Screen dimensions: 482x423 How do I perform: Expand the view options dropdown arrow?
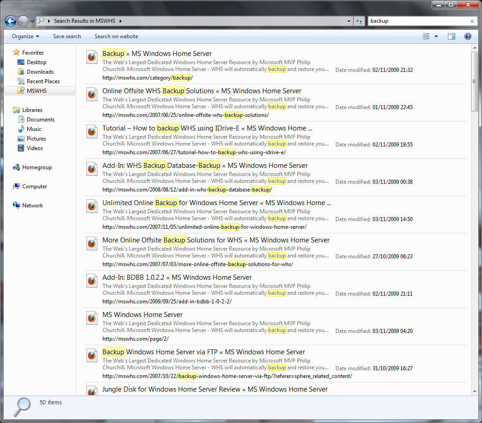click(436, 36)
